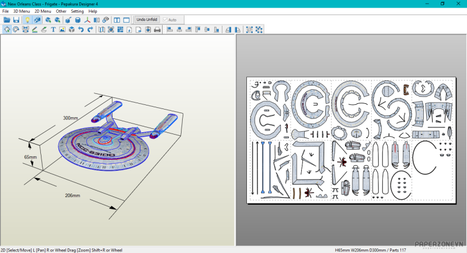The image size is (467, 253).
Task: Open the 3D Menu
Action: (x=22, y=11)
